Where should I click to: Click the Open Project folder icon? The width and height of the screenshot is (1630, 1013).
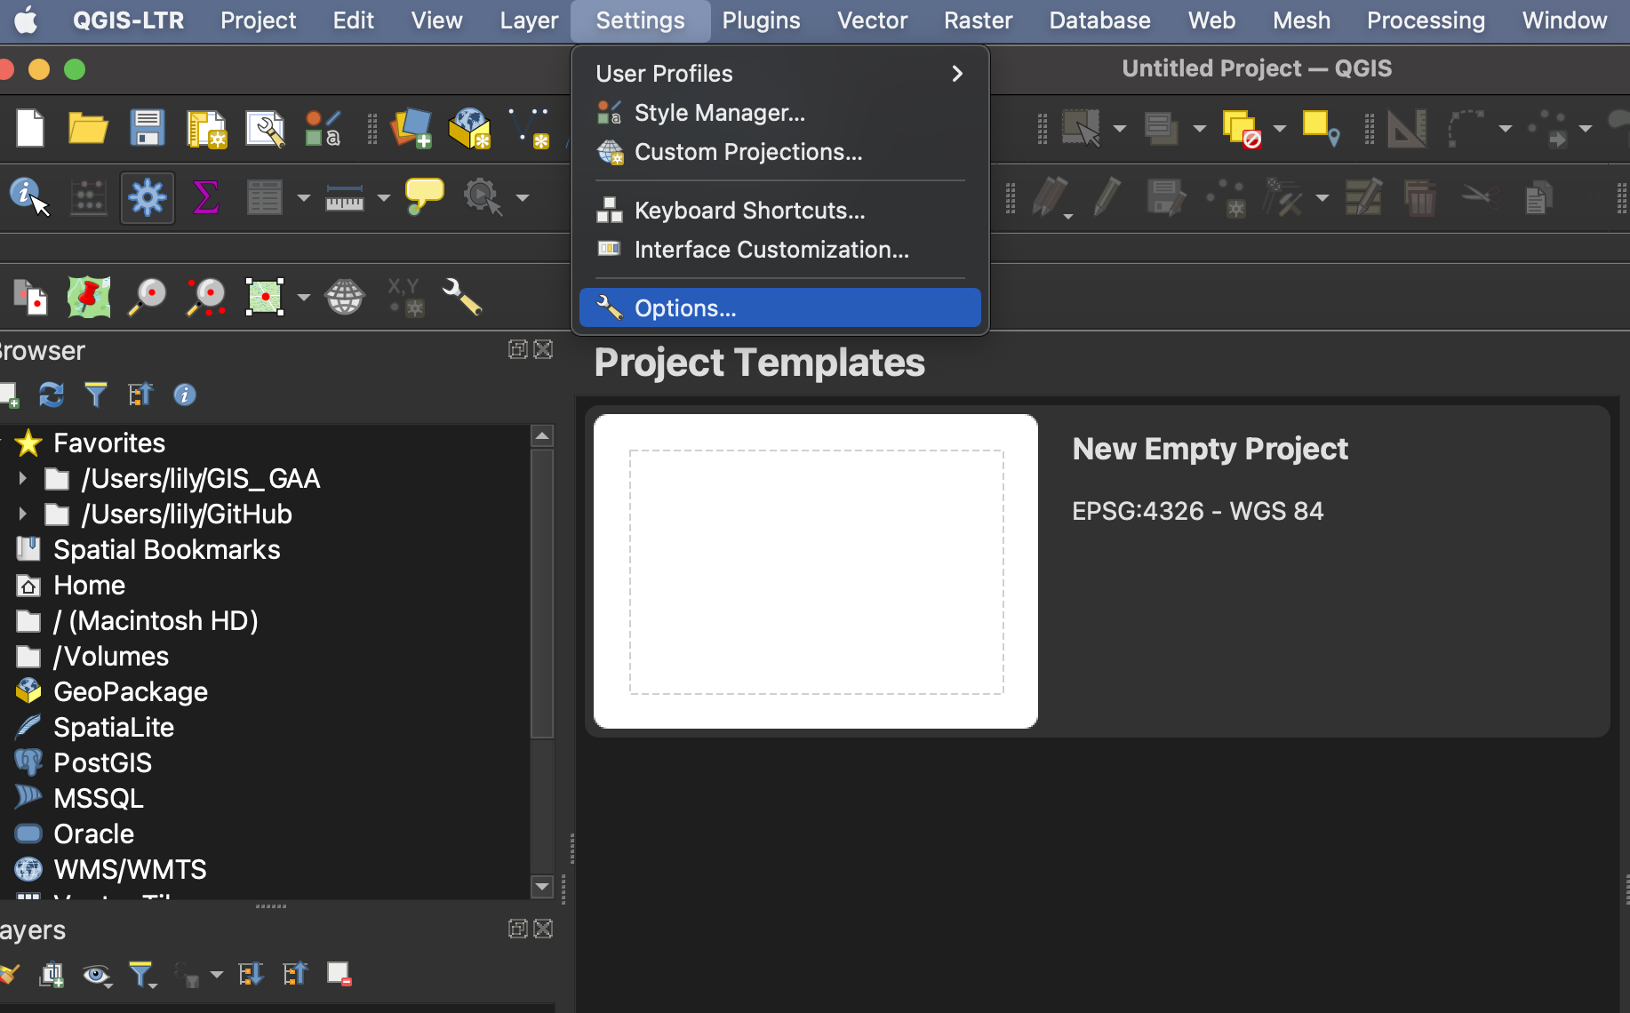(x=88, y=128)
